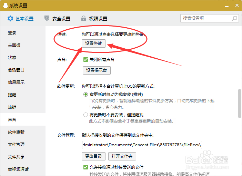The width and height of the screenshot is (242, 176).
Task: Select 状态 in the sidebar
Action: 23,58
